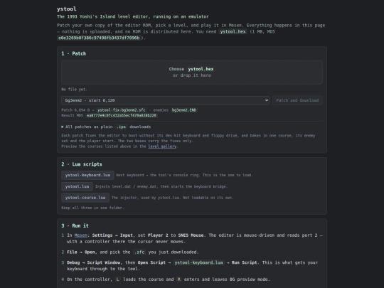Open the level gallery link
384x288 pixels.
(x=162, y=146)
